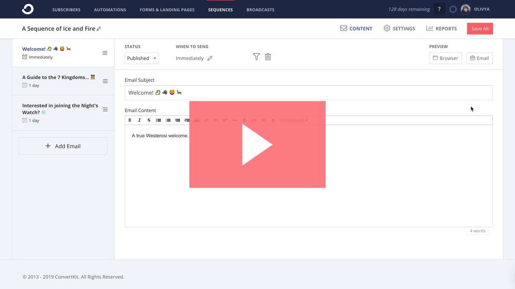Edit sequence name with pencil icon

(99, 29)
